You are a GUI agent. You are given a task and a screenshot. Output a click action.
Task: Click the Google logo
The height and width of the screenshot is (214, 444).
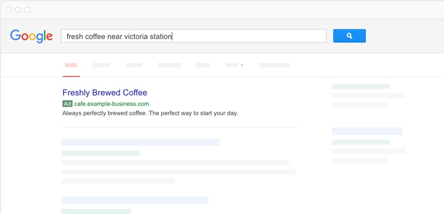32,36
